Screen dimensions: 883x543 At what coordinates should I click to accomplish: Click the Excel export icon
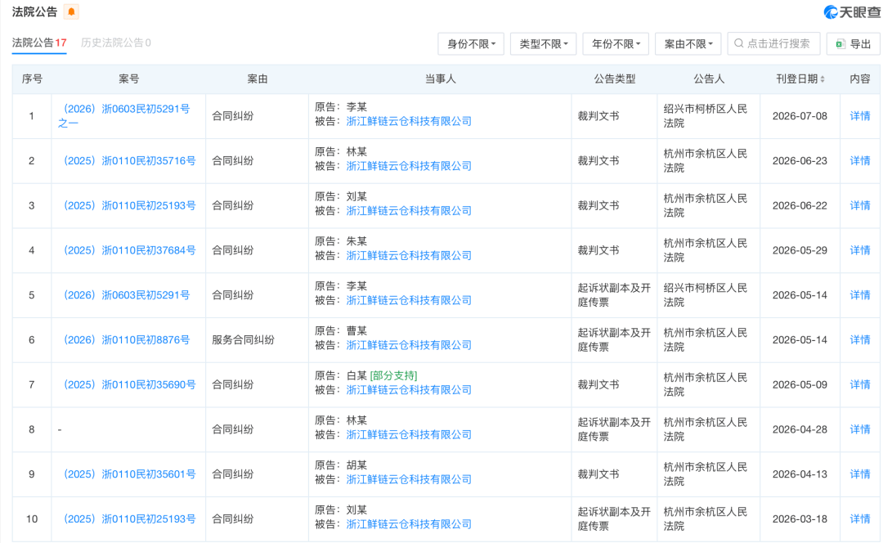(x=840, y=44)
